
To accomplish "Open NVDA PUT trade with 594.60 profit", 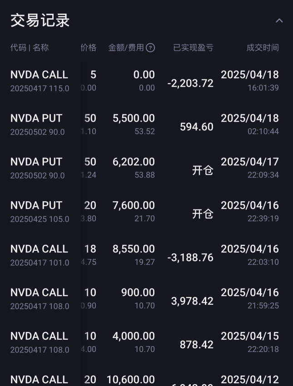I will point(146,124).
